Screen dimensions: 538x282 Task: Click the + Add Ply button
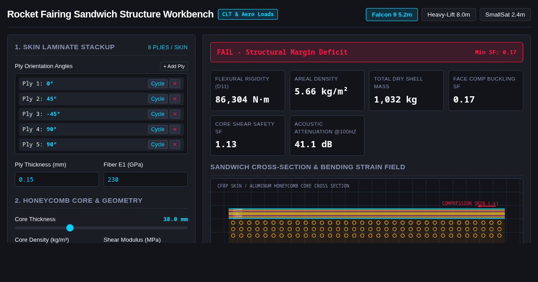[x=174, y=66]
